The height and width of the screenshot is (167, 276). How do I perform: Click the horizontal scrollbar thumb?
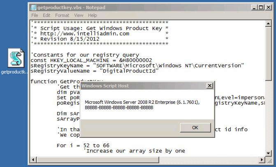(98, 160)
